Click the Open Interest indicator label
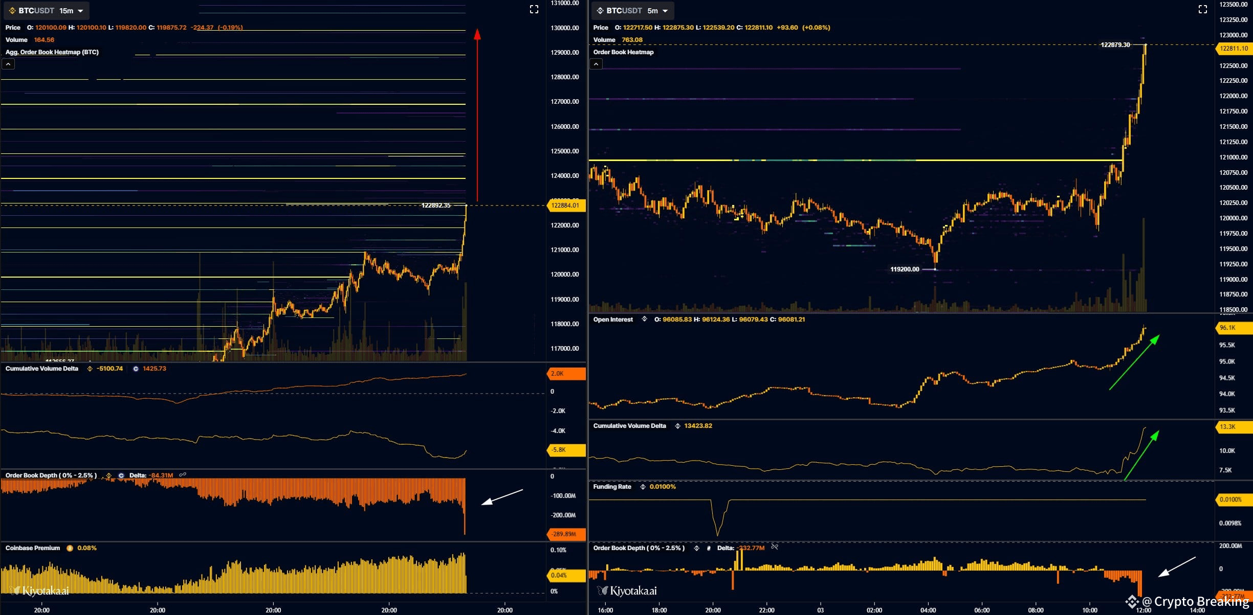This screenshot has height=615, width=1253. [613, 320]
